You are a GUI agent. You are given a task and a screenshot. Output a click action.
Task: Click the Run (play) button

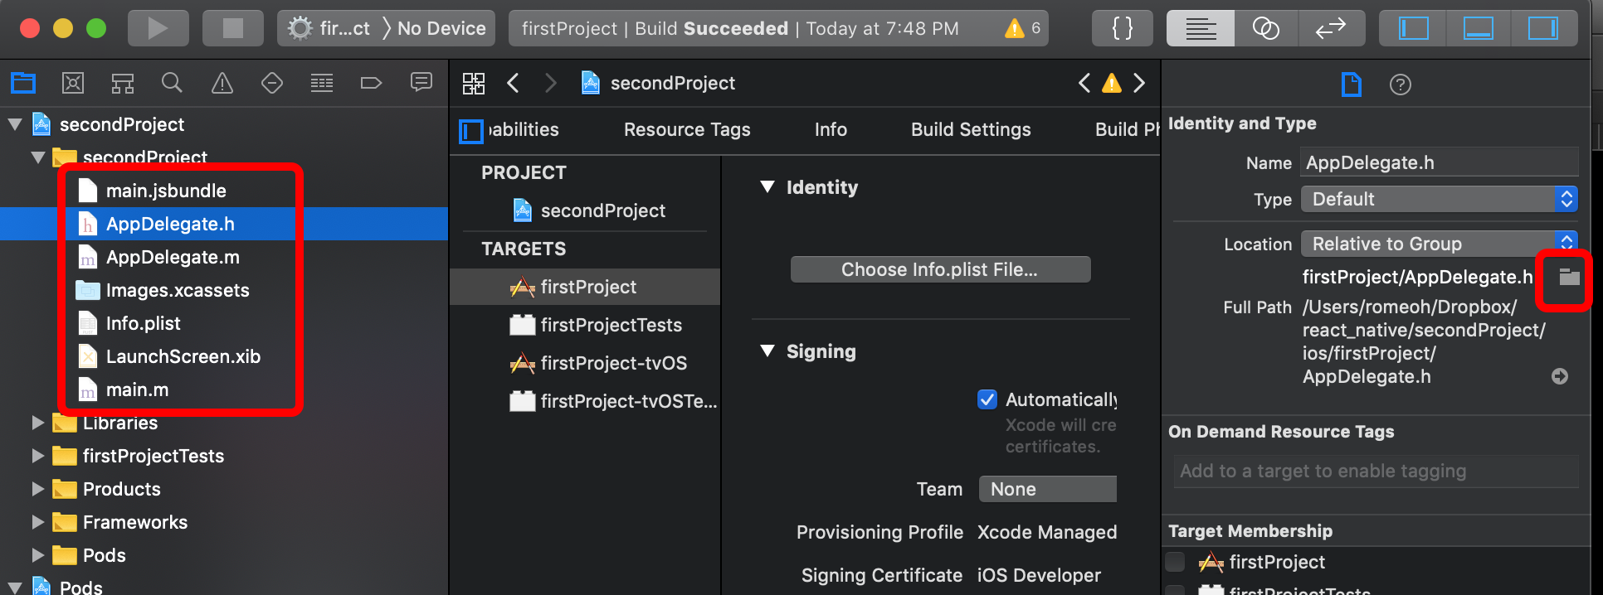point(158,29)
